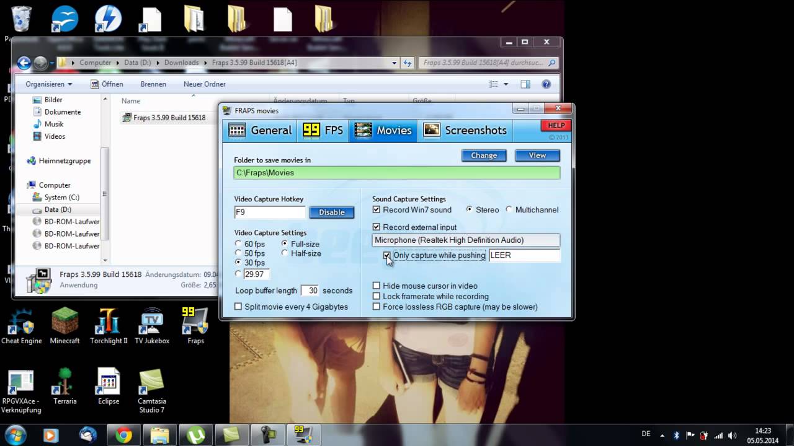Uncheck Only capture while pushing
The image size is (794, 446).
coord(386,255)
